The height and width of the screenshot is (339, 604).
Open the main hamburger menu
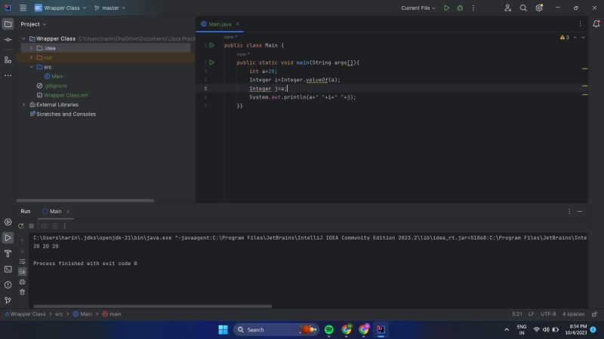click(23, 8)
